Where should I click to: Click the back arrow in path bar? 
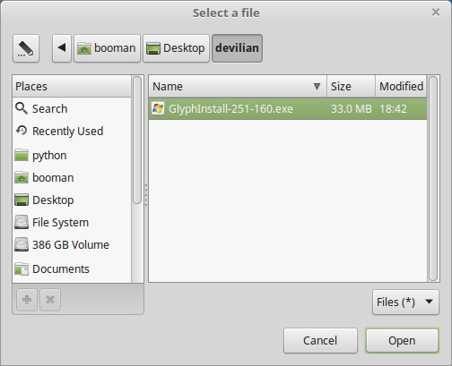pyautogui.click(x=62, y=48)
